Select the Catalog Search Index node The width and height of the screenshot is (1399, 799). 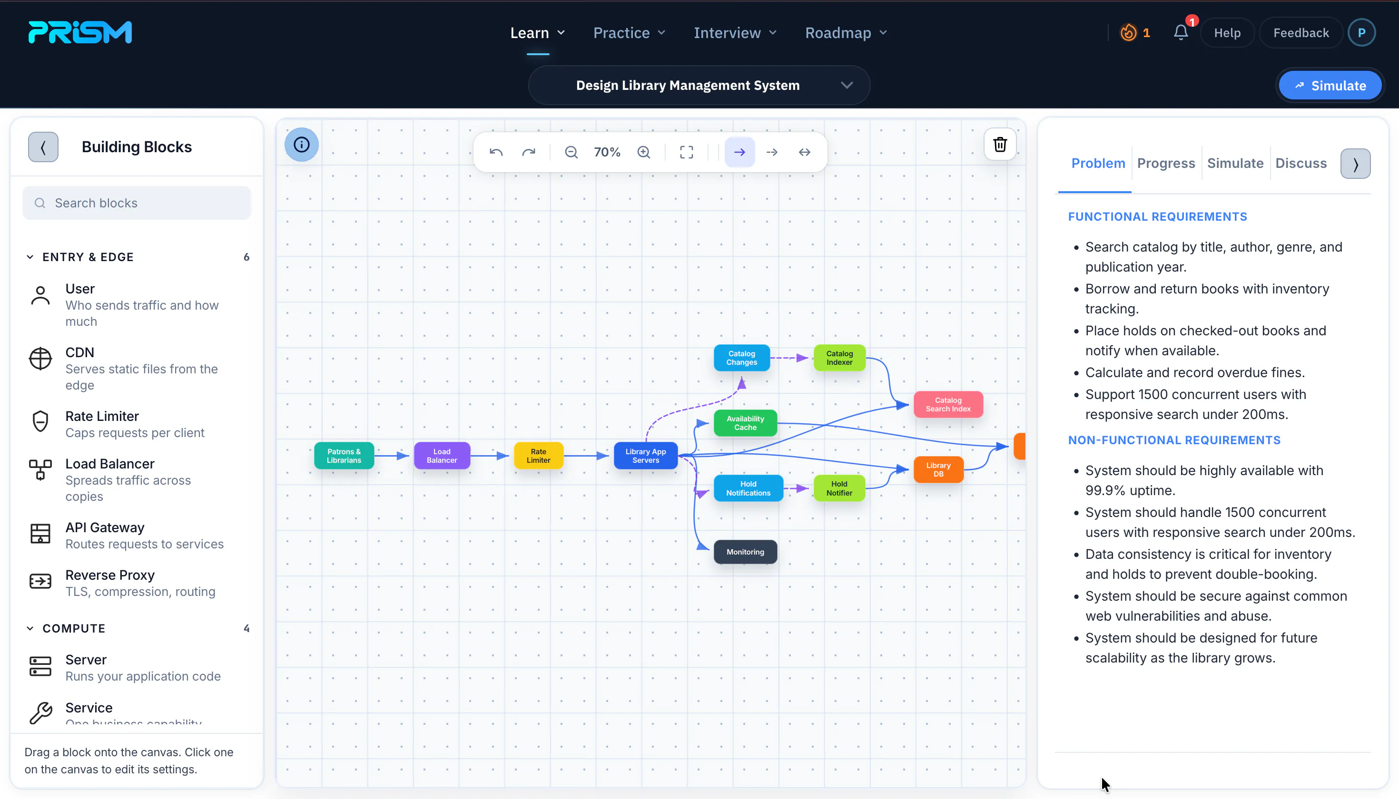pos(948,404)
